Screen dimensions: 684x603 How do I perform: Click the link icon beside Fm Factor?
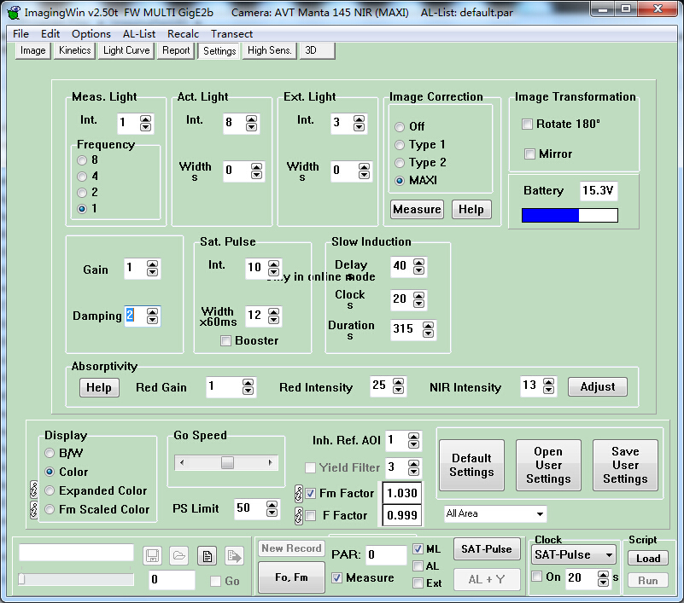pyautogui.click(x=299, y=493)
